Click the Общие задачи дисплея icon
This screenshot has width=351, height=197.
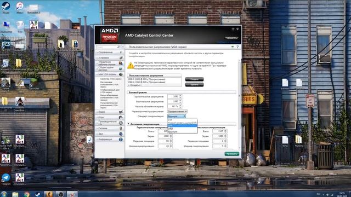pyautogui.click(x=121, y=68)
